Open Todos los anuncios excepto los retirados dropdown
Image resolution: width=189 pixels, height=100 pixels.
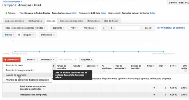pyautogui.click(x=25, y=28)
